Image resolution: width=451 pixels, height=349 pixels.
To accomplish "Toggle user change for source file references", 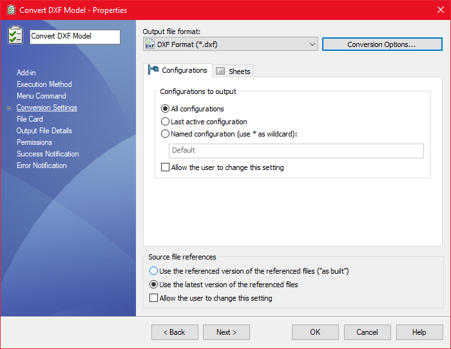I will pos(153,298).
